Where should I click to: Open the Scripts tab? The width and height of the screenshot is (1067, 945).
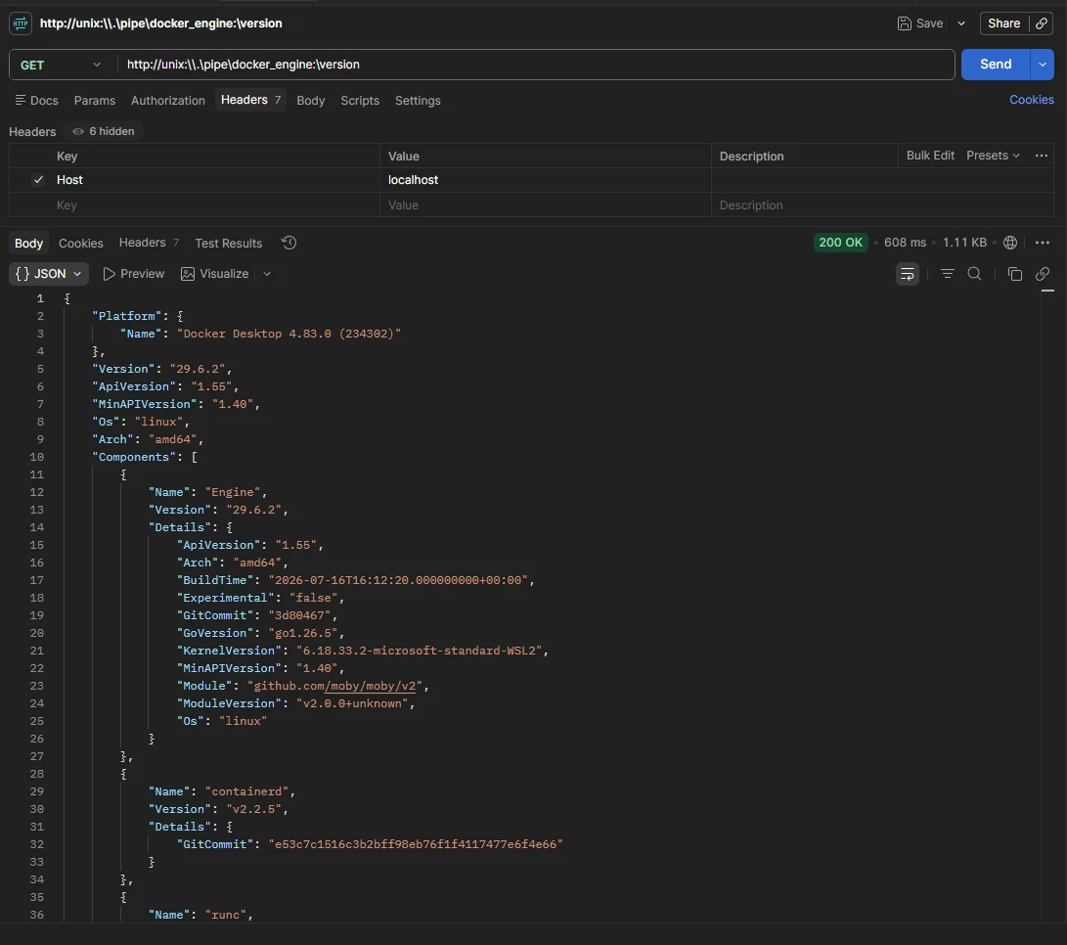click(x=360, y=100)
